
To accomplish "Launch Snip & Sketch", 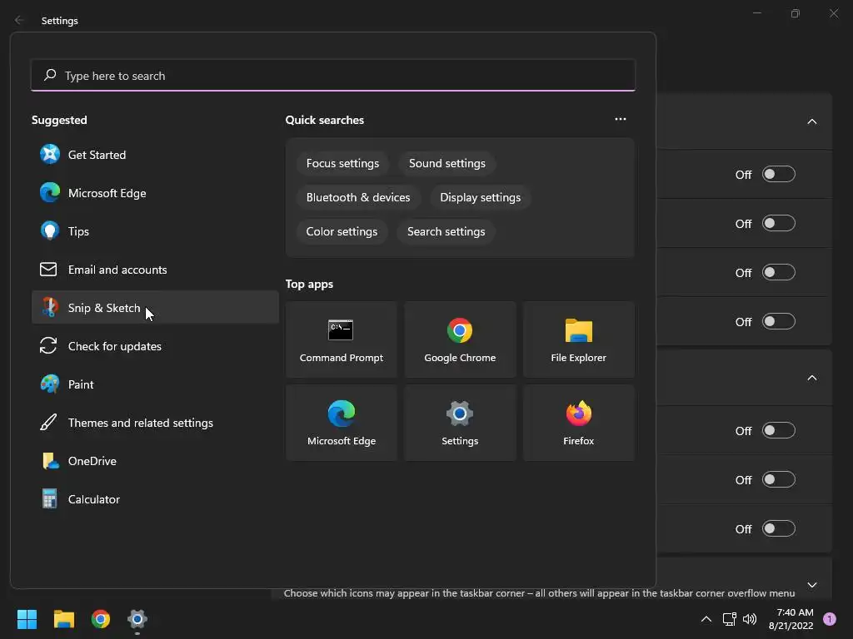I will (x=155, y=308).
